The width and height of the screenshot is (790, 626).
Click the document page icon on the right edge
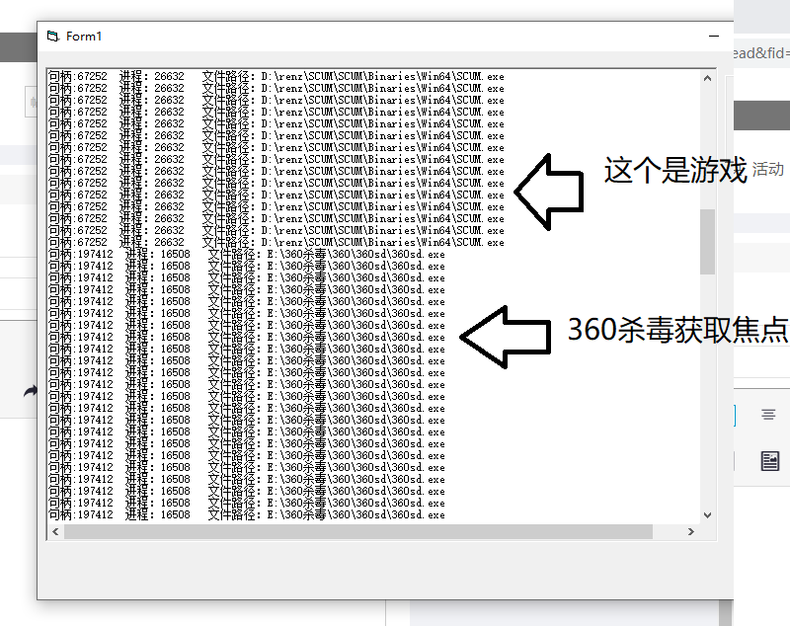pos(771,460)
